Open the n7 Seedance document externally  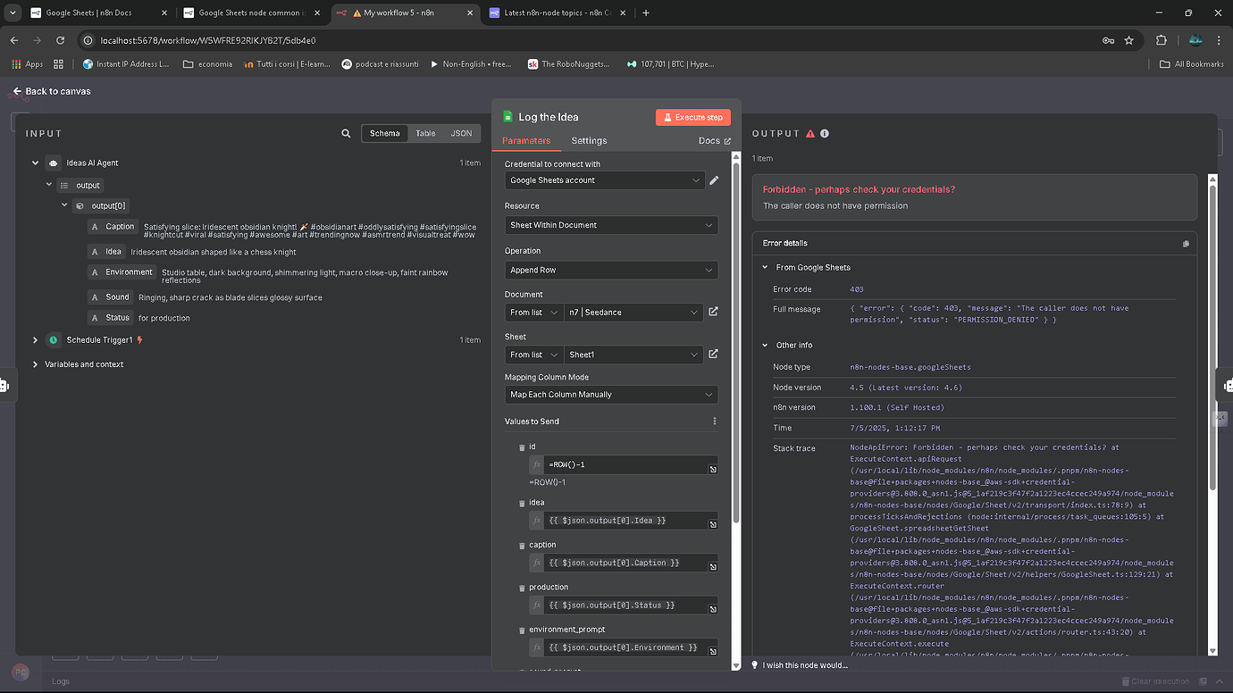pyautogui.click(x=712, y=312)
